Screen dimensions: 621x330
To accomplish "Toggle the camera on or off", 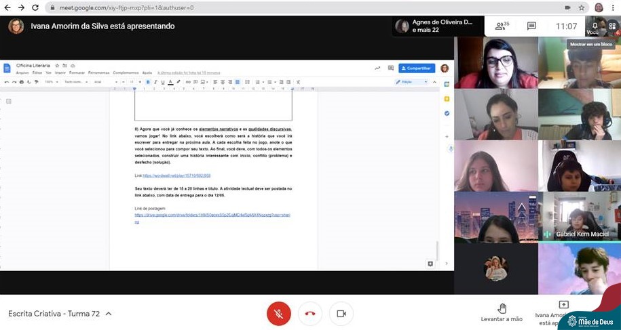I will click(x=341, y=314).
